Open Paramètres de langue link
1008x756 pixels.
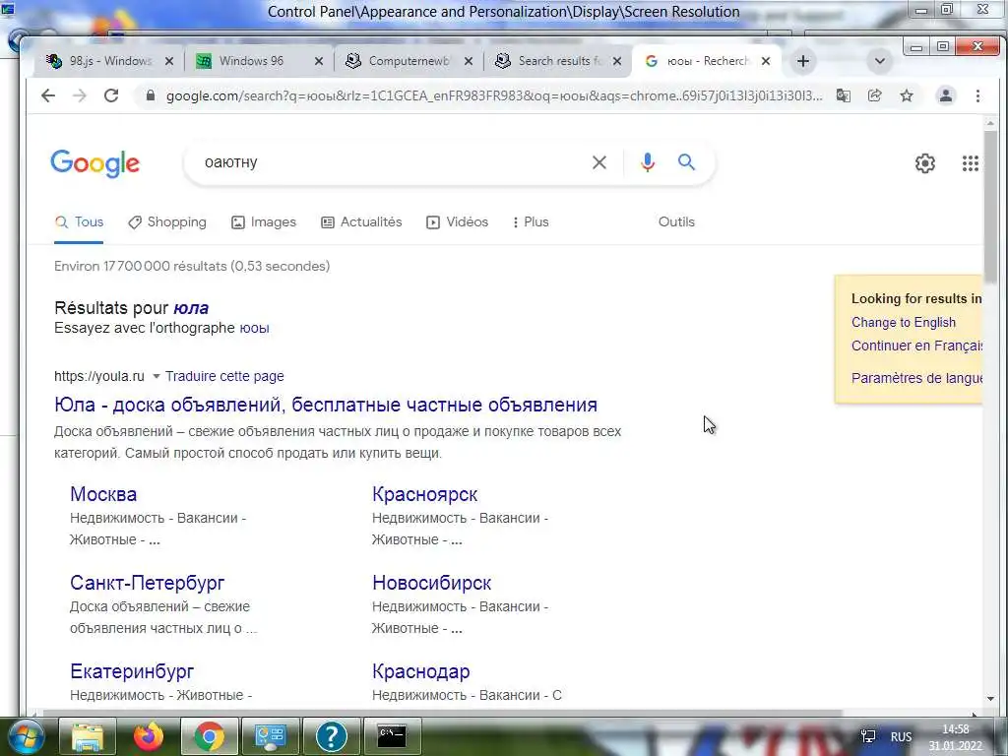(916, 378)
